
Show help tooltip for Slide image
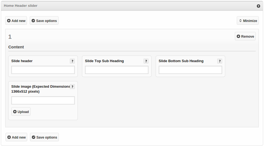(72, 87)
